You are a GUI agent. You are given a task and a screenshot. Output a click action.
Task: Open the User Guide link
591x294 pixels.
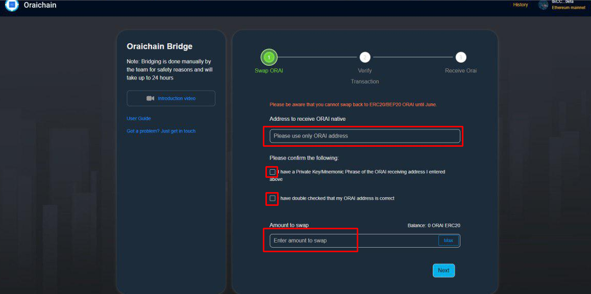pos(139,119)
